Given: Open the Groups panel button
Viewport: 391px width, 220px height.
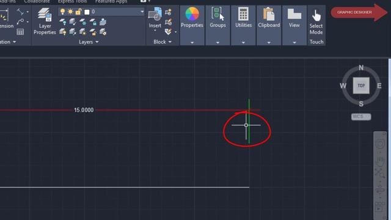Looking at the screenshot, I should 217,18.
